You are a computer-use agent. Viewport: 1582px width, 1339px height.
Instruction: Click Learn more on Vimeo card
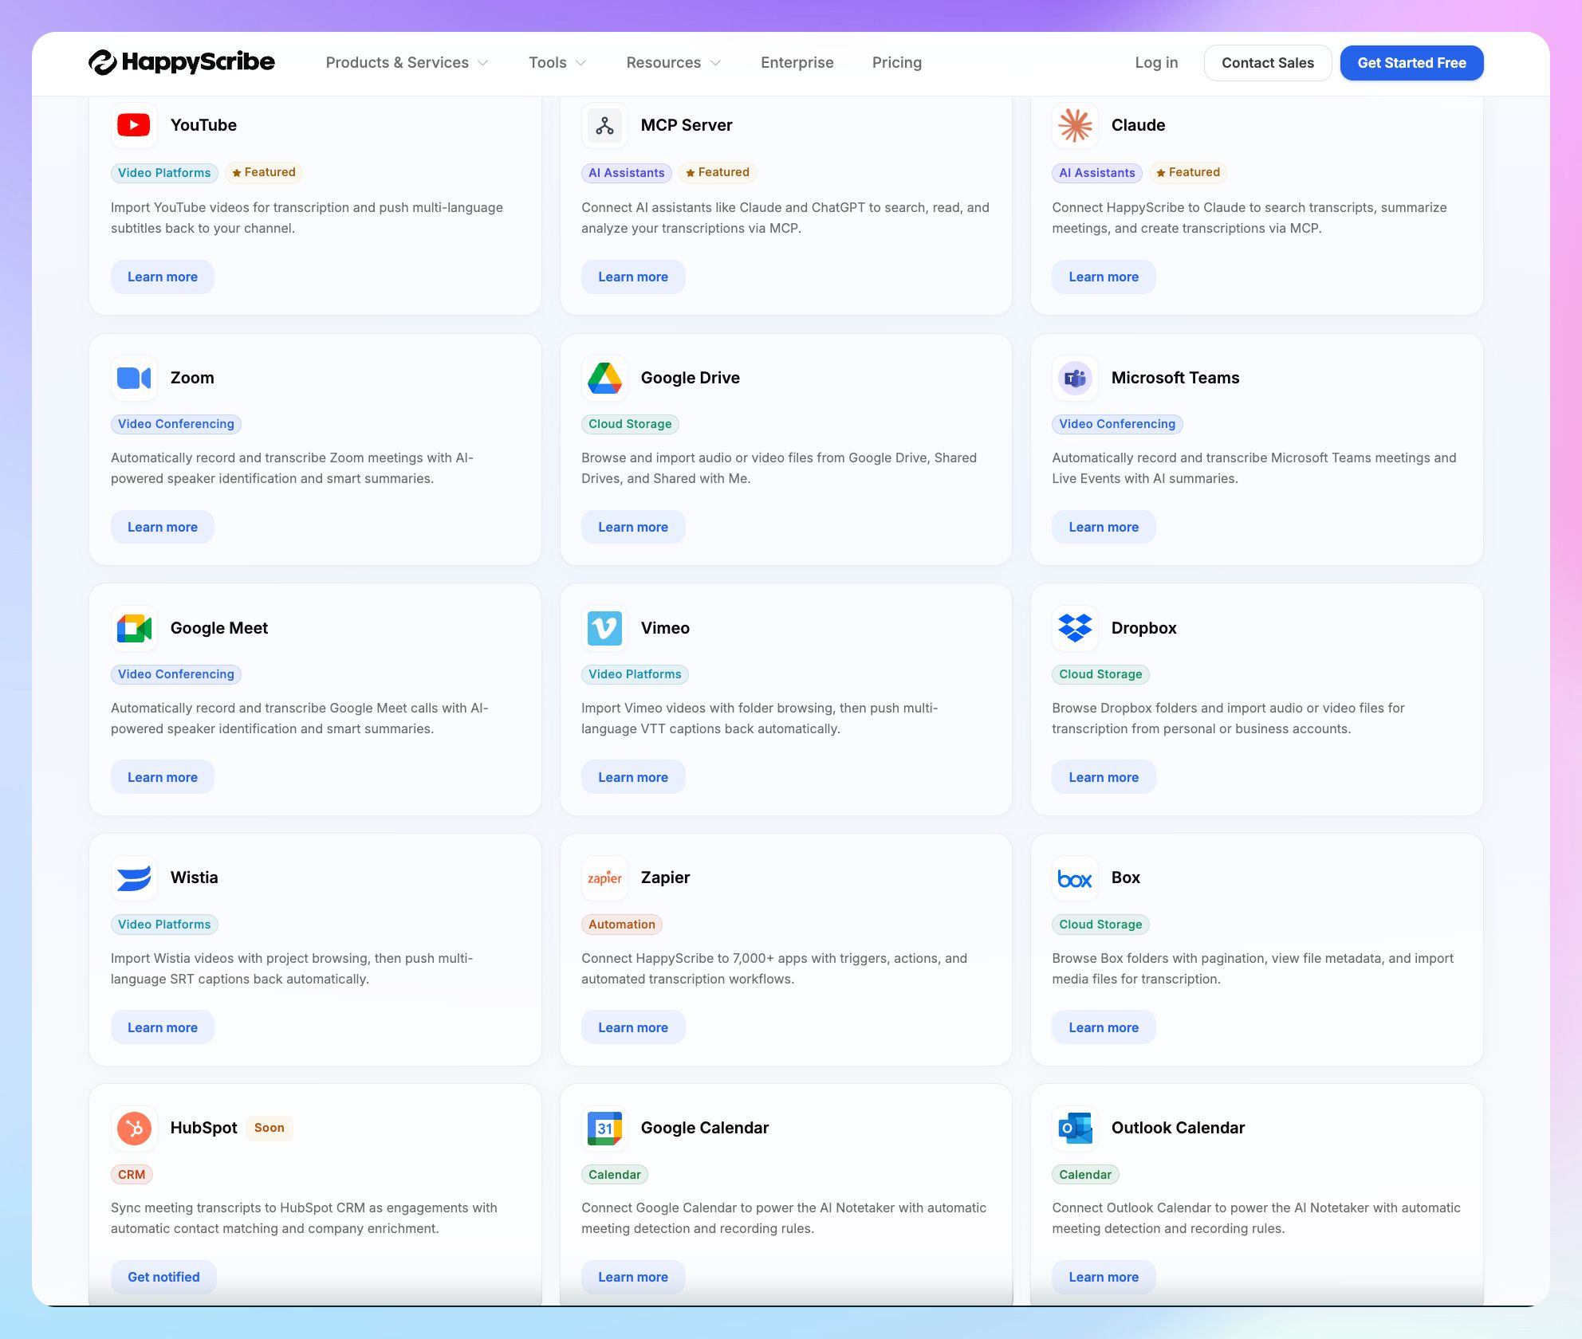633,777
